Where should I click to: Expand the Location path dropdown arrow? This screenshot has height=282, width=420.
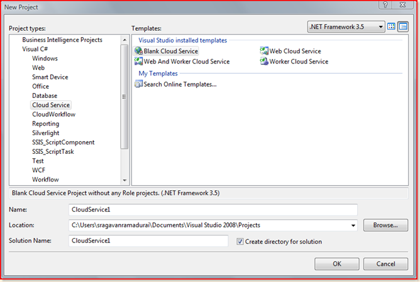pos(352,225)
